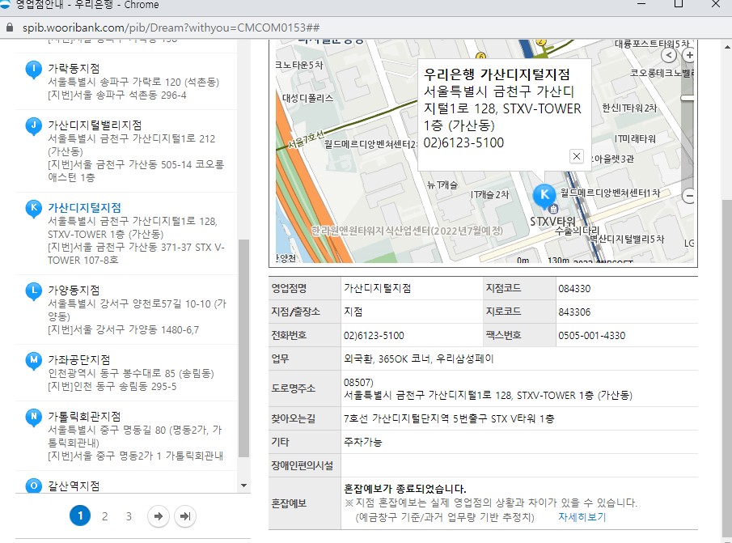
Task: Click 자세히보기 link in 혼잡예보 row
Action: pos(582,517)
